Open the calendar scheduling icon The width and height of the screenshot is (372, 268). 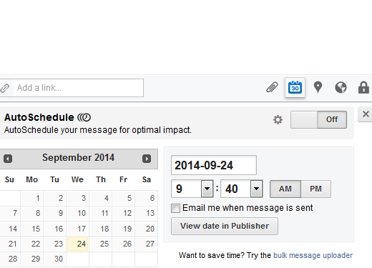[295, 87]
